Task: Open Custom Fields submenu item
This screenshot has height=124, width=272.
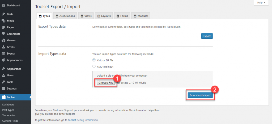Action: point(10,121)
